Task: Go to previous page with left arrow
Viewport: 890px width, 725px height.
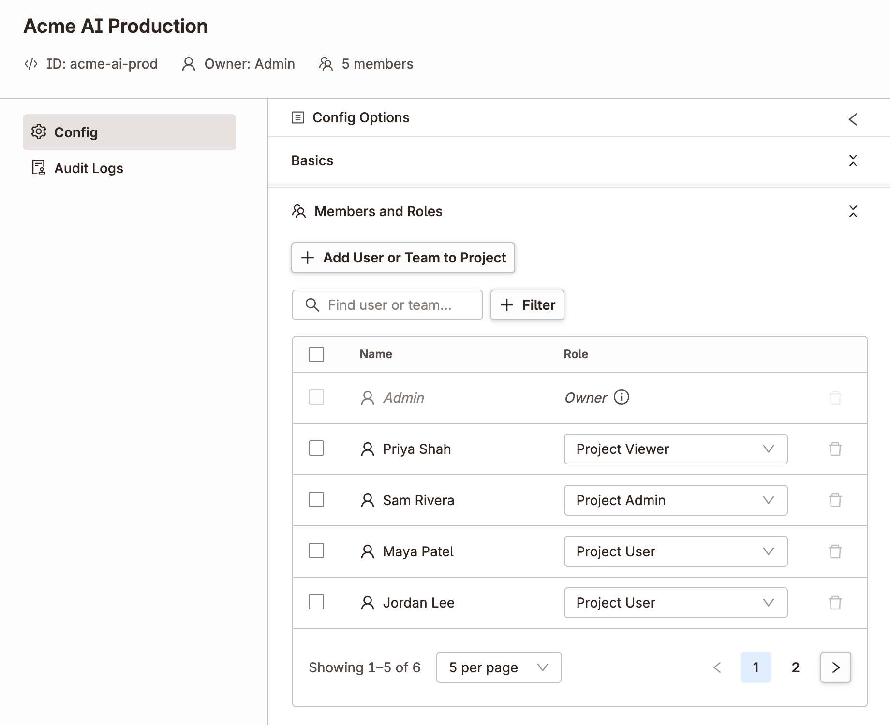Action: tap(717, 667)
